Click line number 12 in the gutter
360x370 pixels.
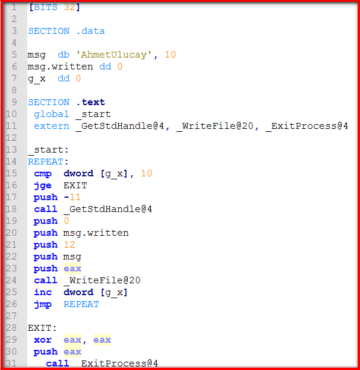click(11, 138)
